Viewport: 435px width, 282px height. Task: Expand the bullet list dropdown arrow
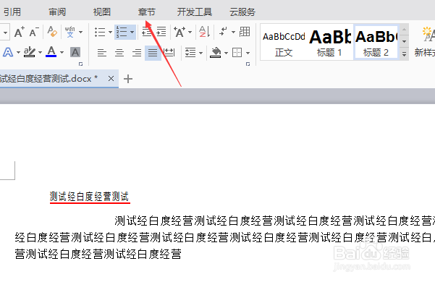point(110,32)
